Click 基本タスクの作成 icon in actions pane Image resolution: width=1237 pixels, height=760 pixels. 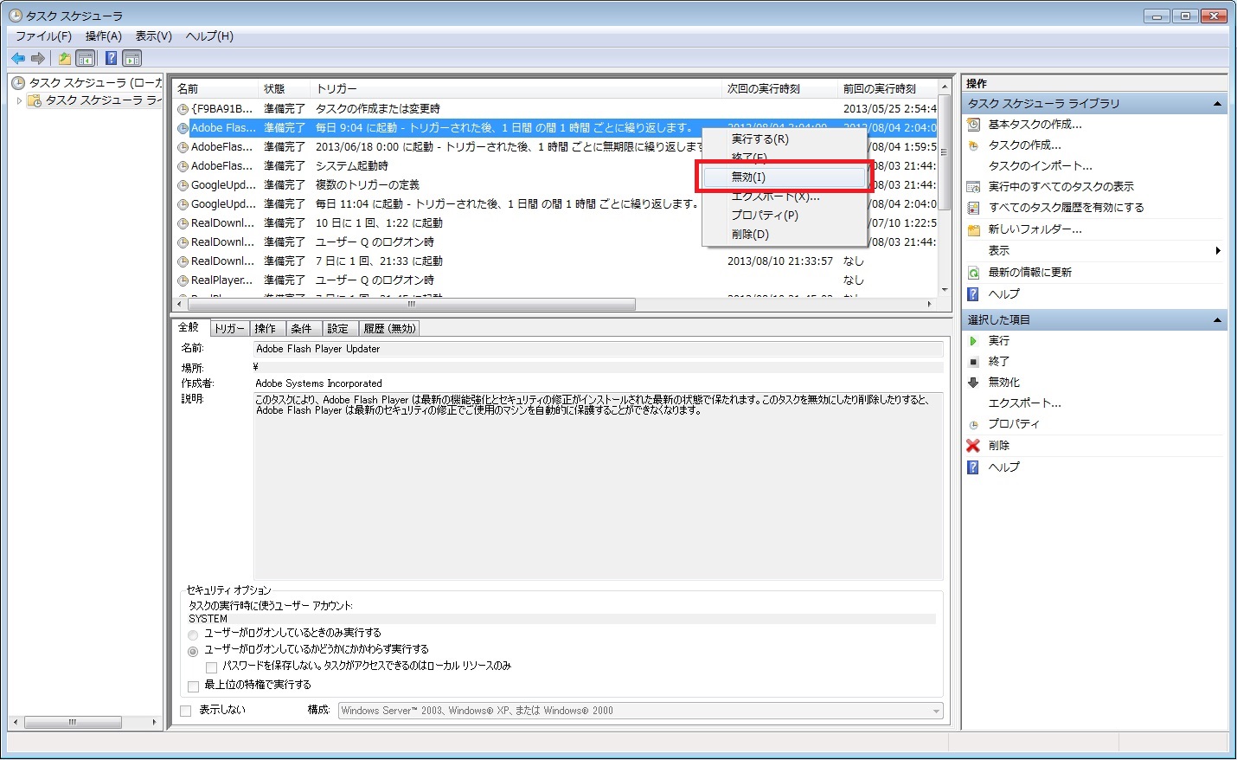[x=973, y=125]
